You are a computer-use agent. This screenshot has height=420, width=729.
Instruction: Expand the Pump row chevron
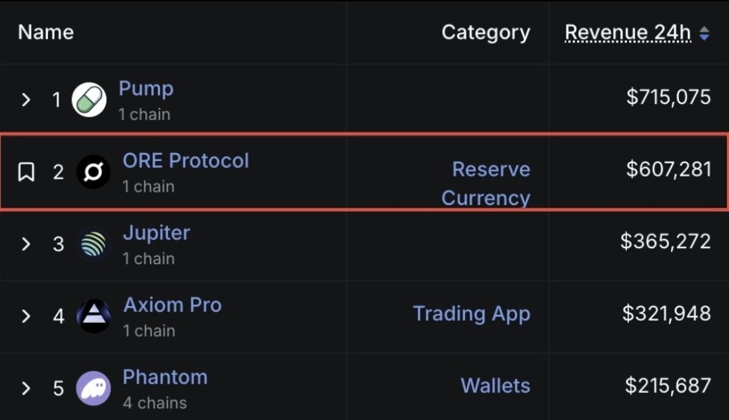26,100
